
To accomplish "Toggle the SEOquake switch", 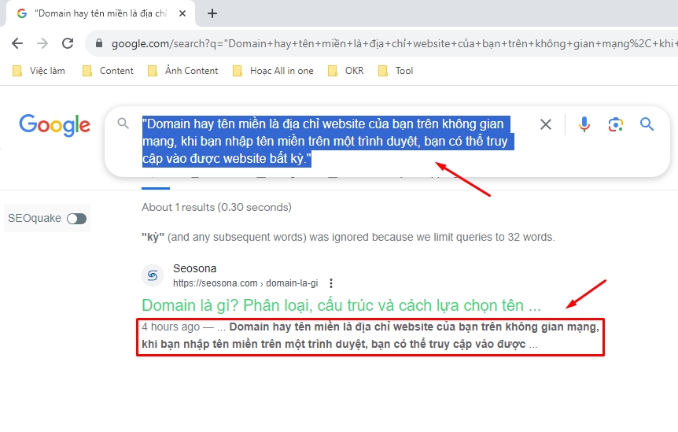I will pos(76,219).
